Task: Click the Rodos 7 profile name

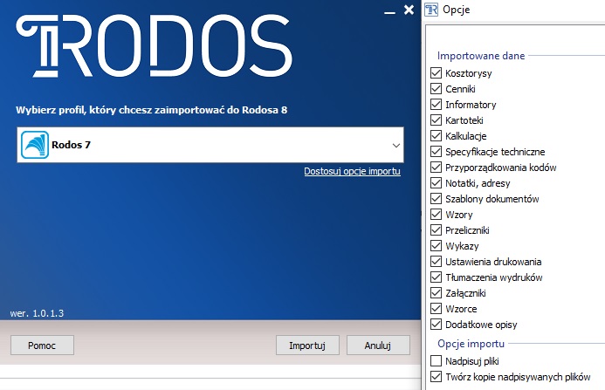Action: 71,145
